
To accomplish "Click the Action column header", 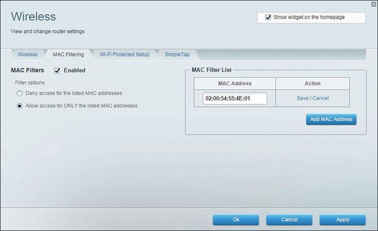I will (x=313, y=84).
